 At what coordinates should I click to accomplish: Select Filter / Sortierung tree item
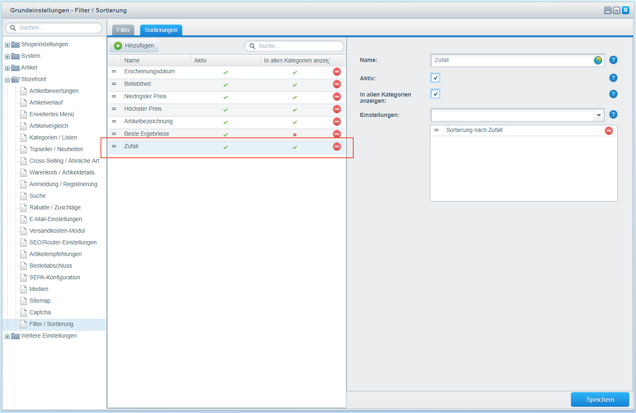(51, 324)
